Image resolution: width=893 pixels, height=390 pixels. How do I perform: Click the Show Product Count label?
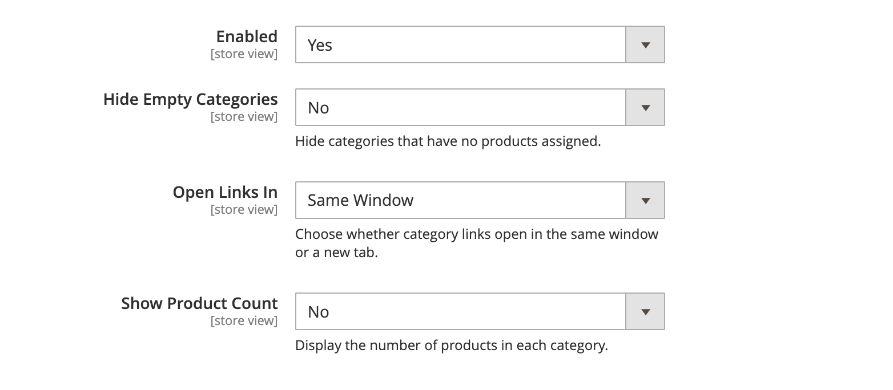click(x=199, y=303)
